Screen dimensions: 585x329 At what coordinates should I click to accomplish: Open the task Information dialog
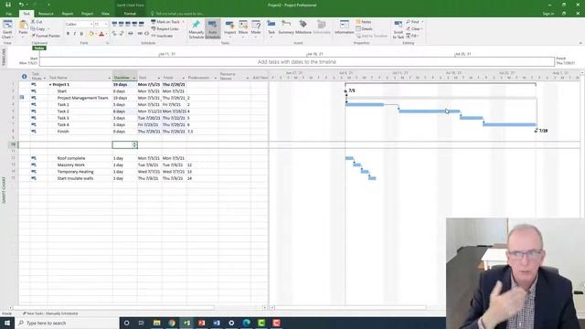point(344,27)
